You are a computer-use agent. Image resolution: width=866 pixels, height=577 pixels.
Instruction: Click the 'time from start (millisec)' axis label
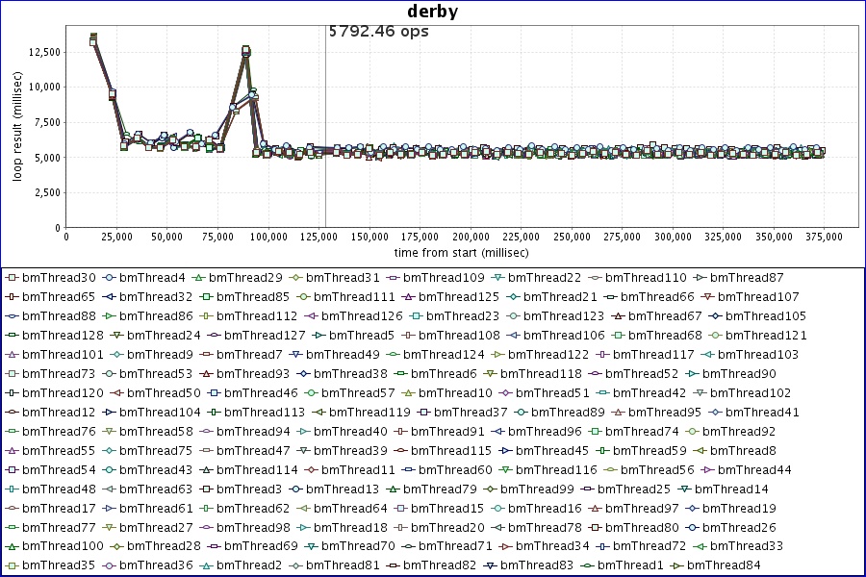[x=453, y=252]
